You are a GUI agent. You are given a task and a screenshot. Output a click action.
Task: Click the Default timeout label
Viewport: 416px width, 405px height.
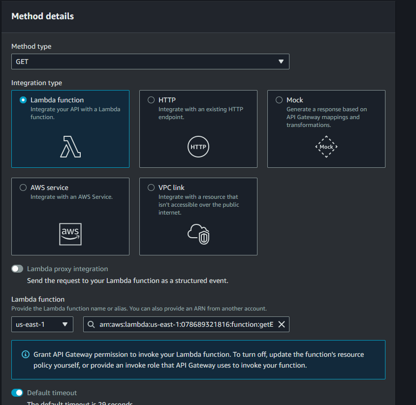pyautogui.click(x=52, y=393)
